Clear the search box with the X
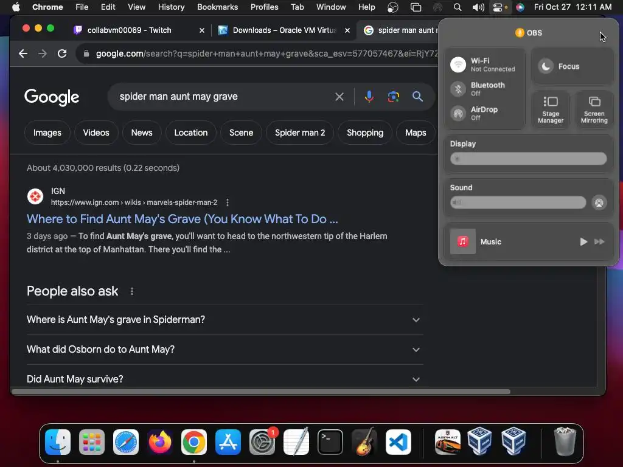The height and width of the screenshot is (467, 623). (x=339, y=97)
